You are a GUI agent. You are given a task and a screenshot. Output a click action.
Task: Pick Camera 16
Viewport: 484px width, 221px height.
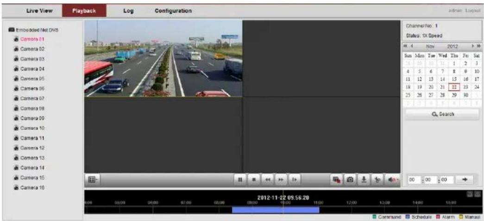(30, 187)
